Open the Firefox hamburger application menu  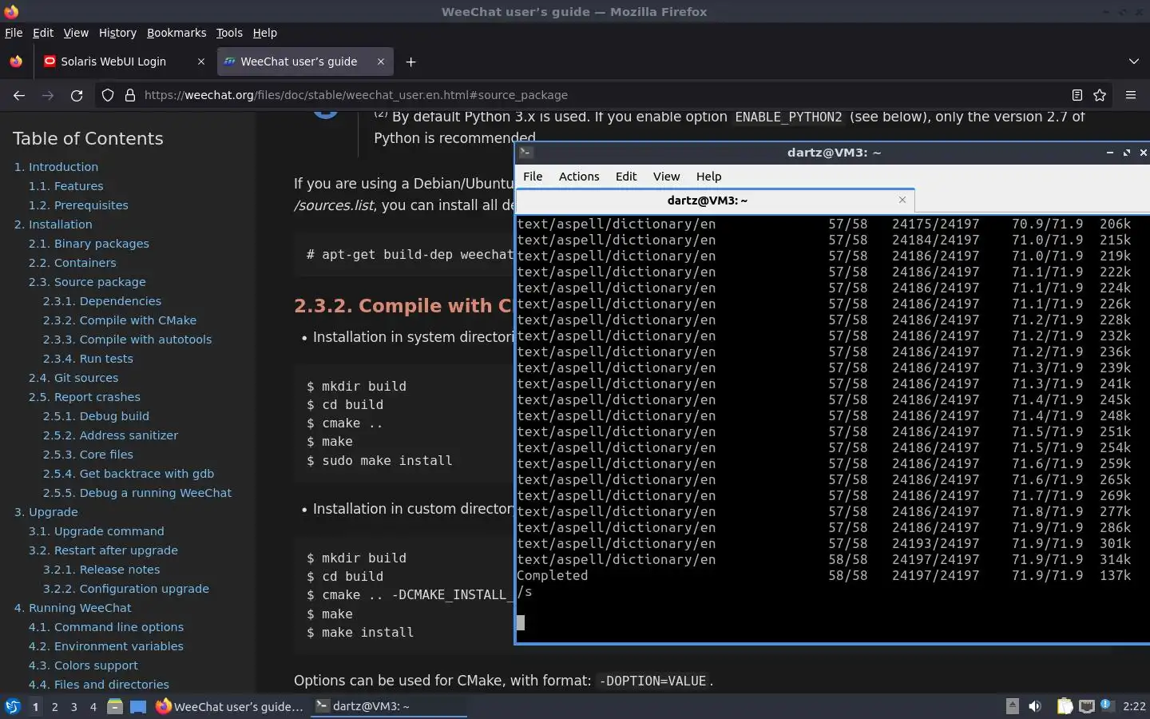(x=1131, y=95)
